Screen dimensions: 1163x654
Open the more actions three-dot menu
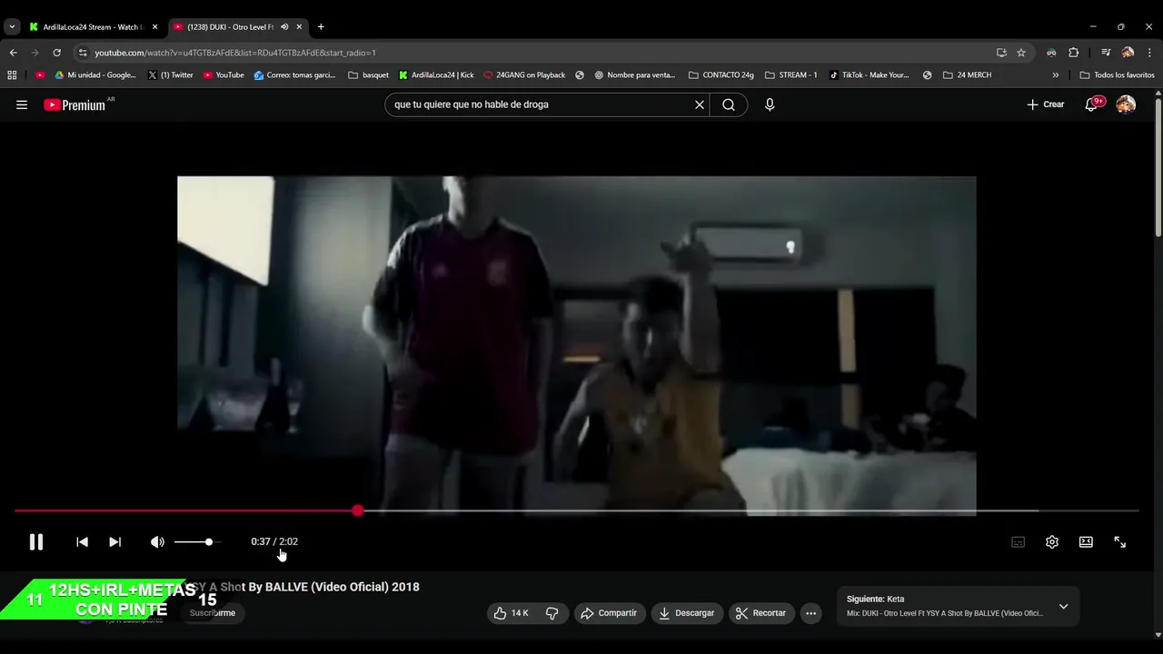811,613
